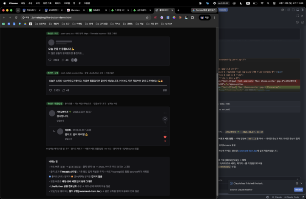Toggle the heart in the post-detail section
The width and height of the screenshot is (306, 199).
(x=50, y=90)
